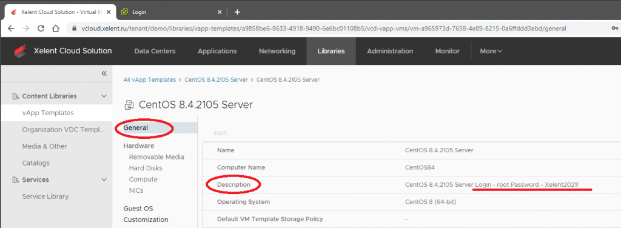Viewport: 621px width, 228px height.
Task: Select the Hardware section
Action: (x=139, y=146)
